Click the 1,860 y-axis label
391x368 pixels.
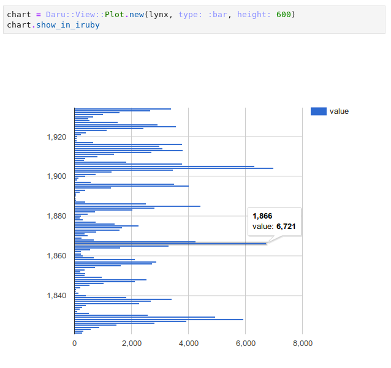click(56, 255)
